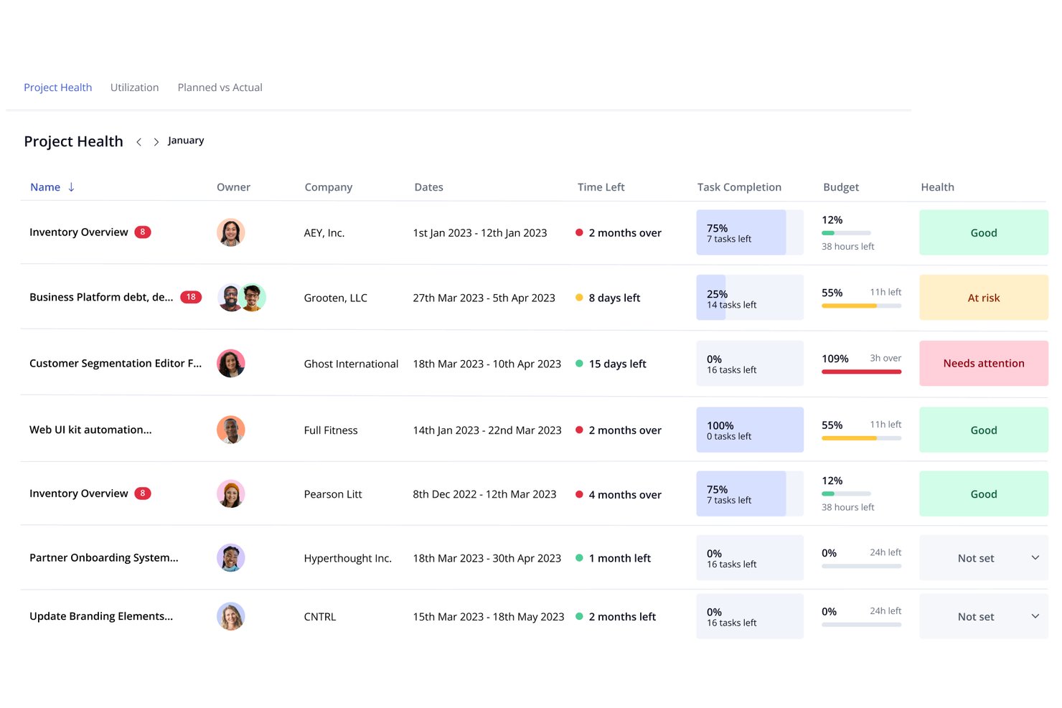Open Not set health dropdown for Update Branding
1062x708 pixels.
coord(984,616)
